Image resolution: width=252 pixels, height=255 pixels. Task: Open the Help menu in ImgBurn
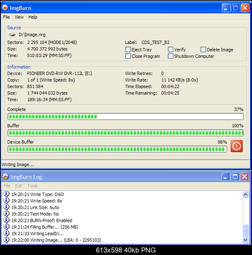point(33,17)
